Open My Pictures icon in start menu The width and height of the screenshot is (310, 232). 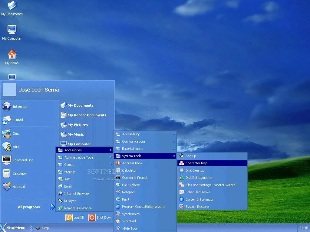[64, 125]
